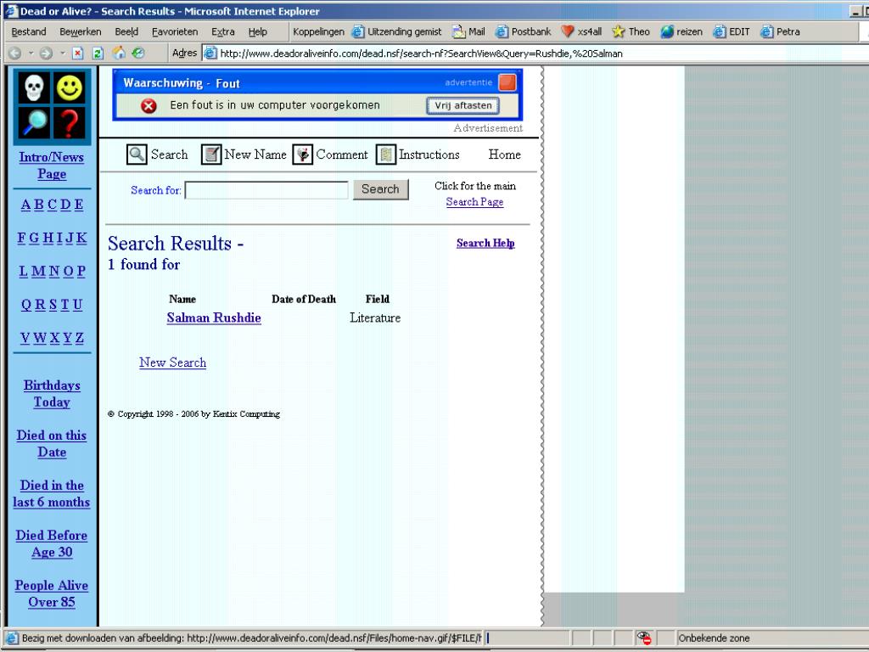
Task: Click the Koppelingen toolbar label
Action: coord(318,31)
